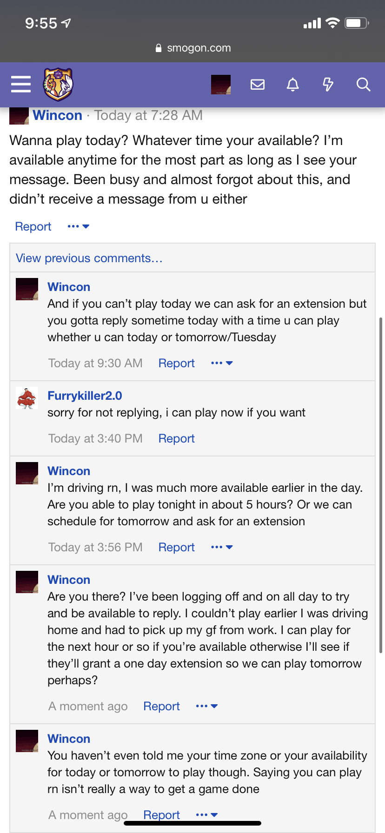Open the hamburger navigation menu

(x=21, y=84)
